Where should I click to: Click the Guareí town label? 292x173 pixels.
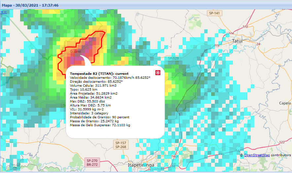[76, 52]
